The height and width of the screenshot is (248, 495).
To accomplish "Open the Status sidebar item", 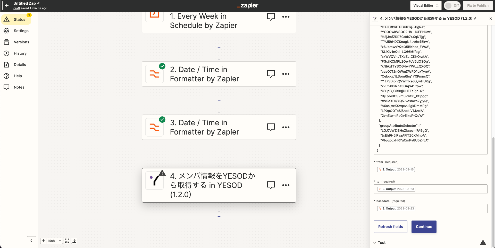I will pos(16,20).
